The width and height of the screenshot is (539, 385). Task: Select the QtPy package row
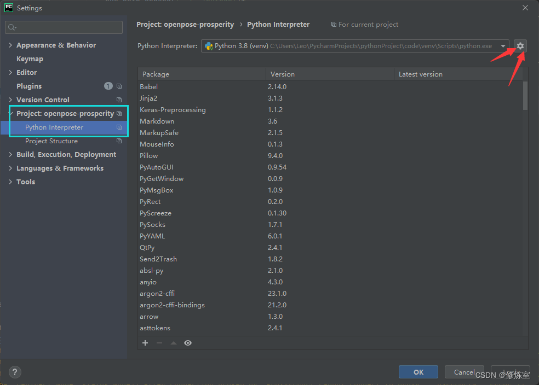click(x=330, y=248)
